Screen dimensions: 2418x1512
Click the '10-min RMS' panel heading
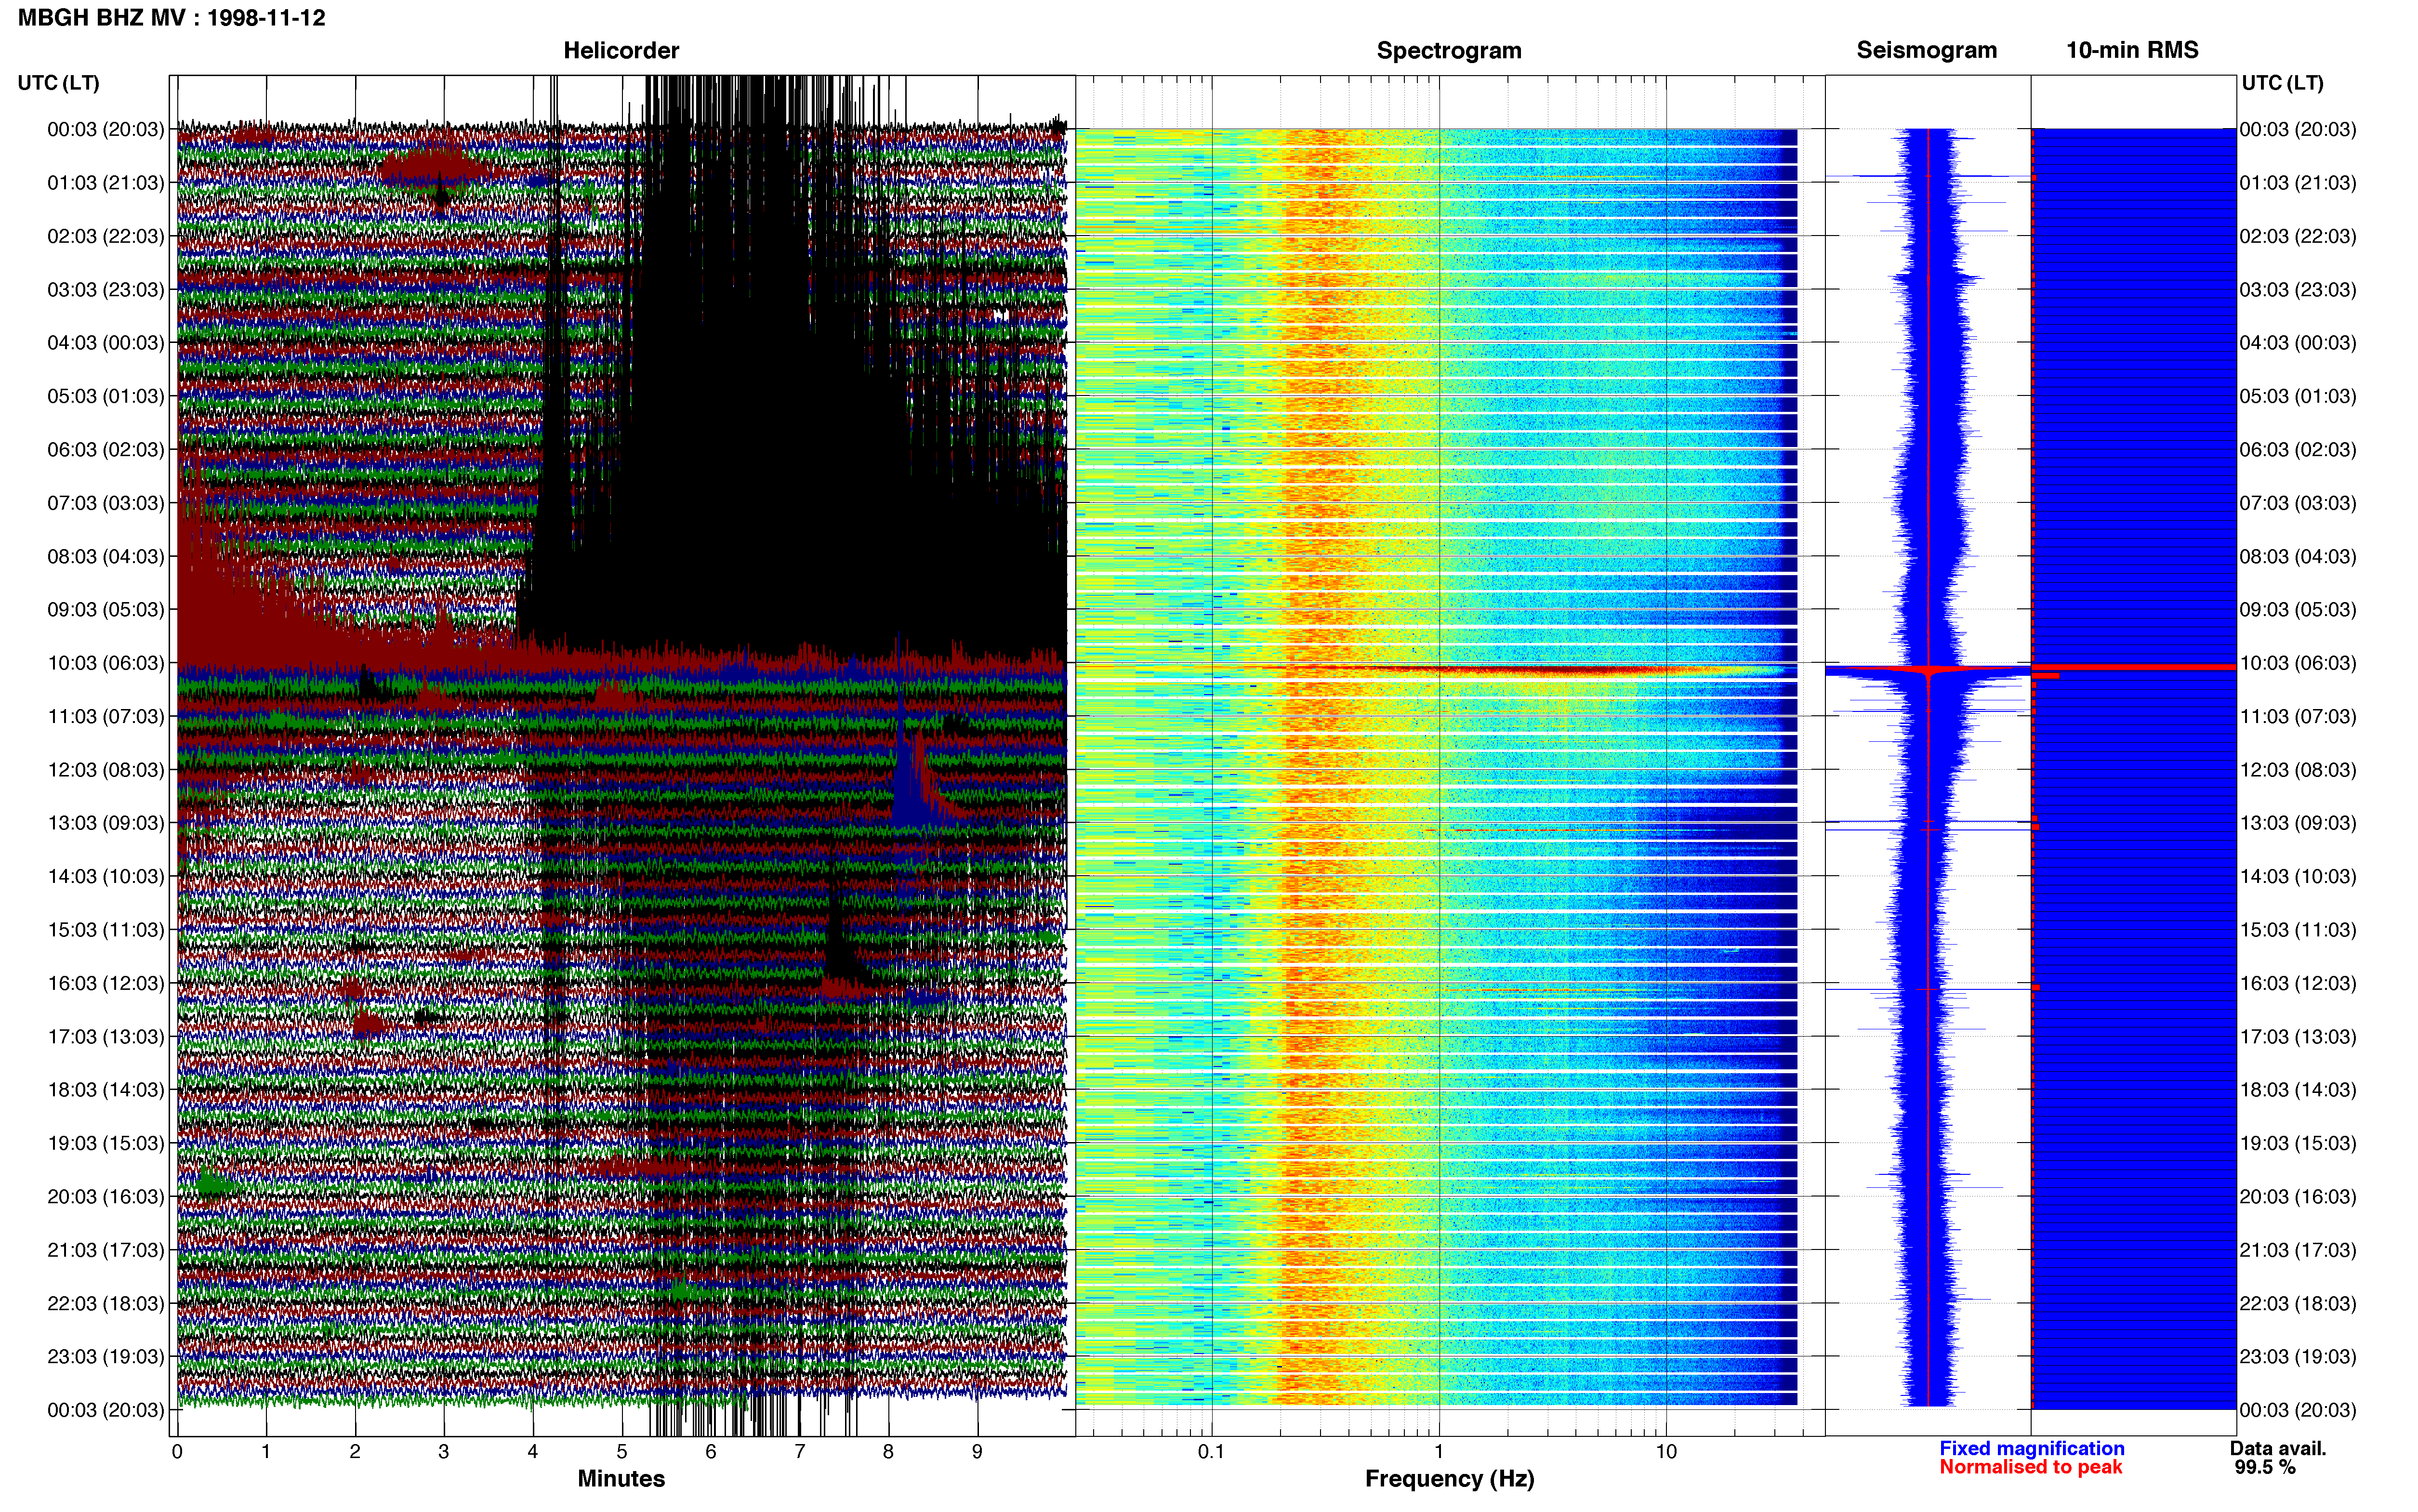point(2132,50)
